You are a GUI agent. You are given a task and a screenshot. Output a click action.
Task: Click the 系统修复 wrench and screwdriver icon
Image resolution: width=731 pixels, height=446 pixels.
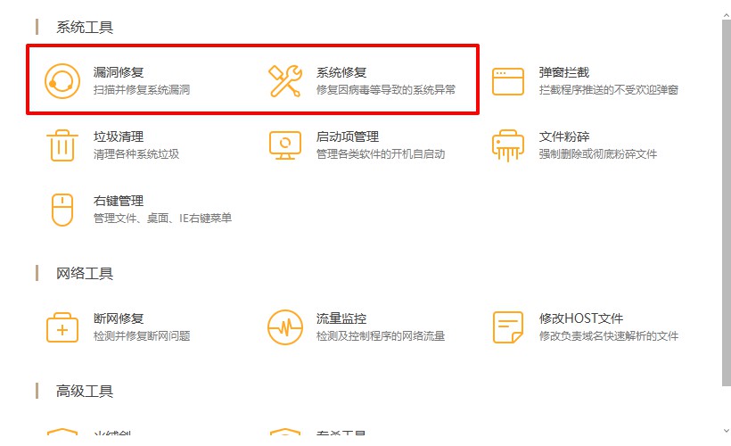point(285,81)
